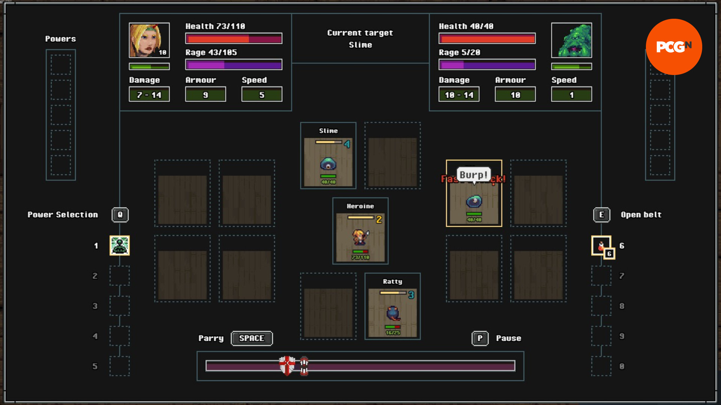Image resolution: width=721 pixels, height=405 pixels.
Task: Target the Slime tile labeled 4
Action: pos(328,156)
